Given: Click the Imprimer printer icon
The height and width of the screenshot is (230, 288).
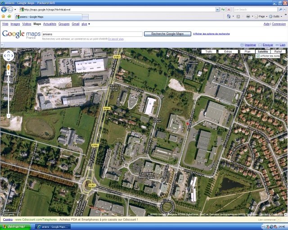Looking at the screenshot, I should [242, 45].
